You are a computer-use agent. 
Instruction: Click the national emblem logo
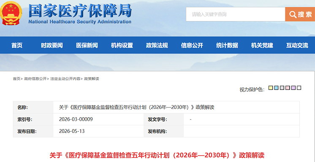coord(11,13)
